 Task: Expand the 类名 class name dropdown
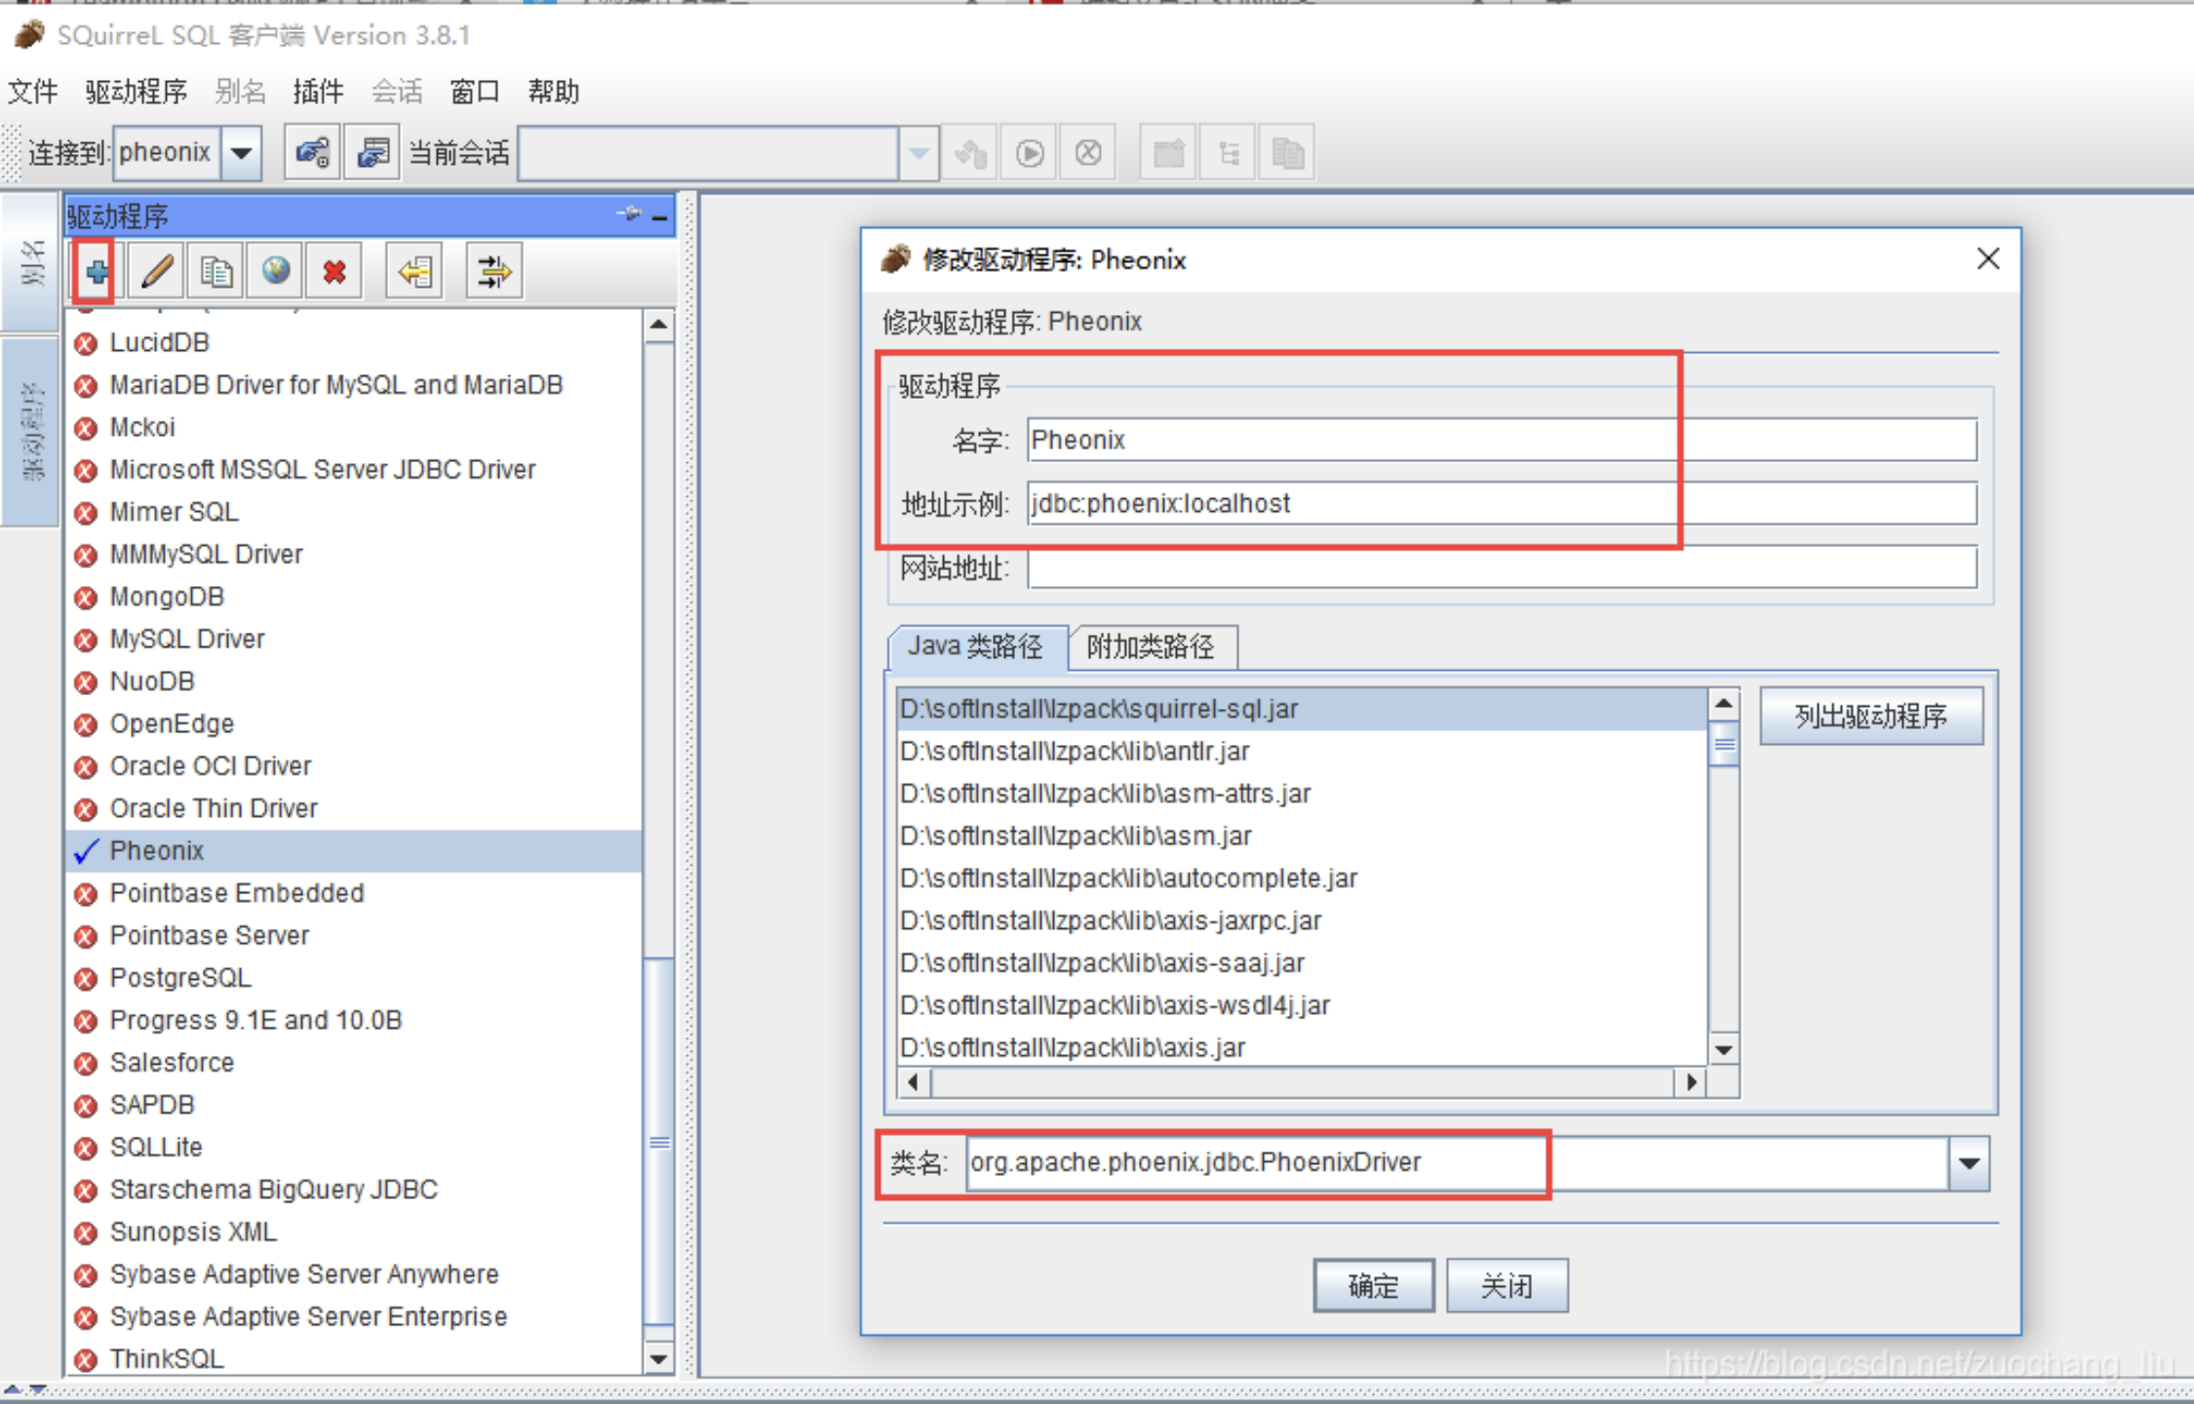pos(1969,1163)
